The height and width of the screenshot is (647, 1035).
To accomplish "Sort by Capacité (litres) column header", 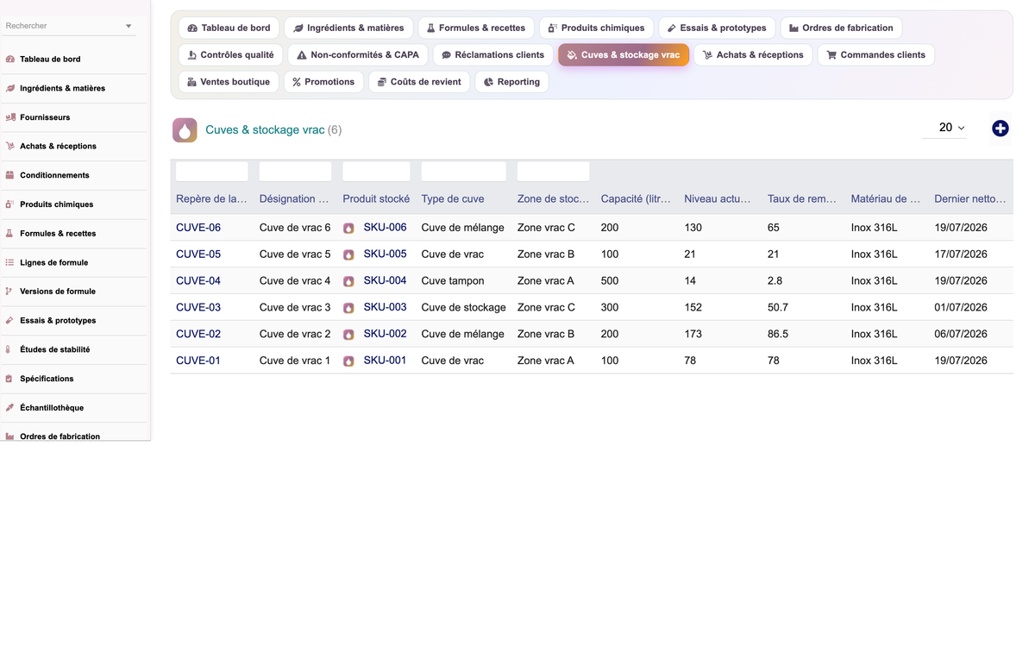I will point(636,199).
